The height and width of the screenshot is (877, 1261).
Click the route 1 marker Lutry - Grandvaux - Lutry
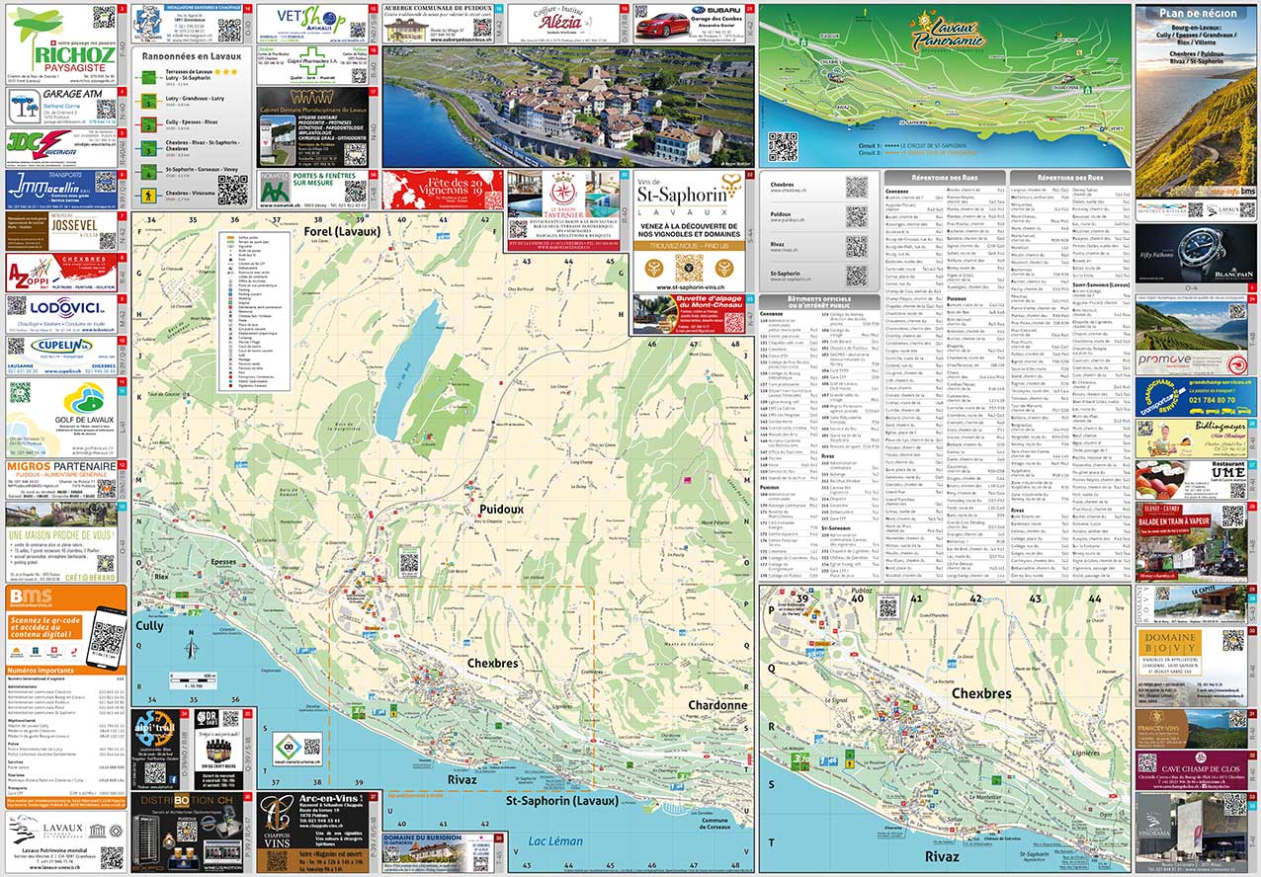coord(146,101)
